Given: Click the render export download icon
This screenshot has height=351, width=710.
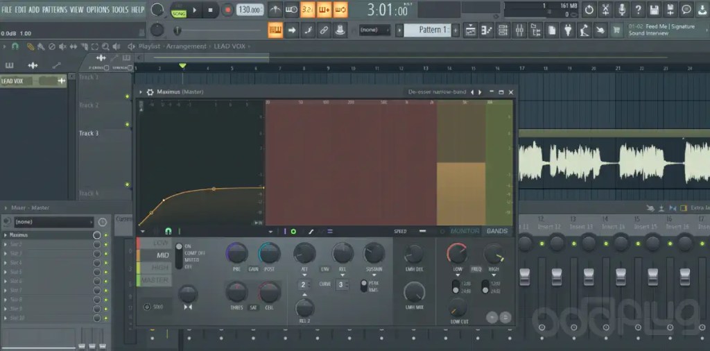Looking at the screenshot, I should coord(702,10).
